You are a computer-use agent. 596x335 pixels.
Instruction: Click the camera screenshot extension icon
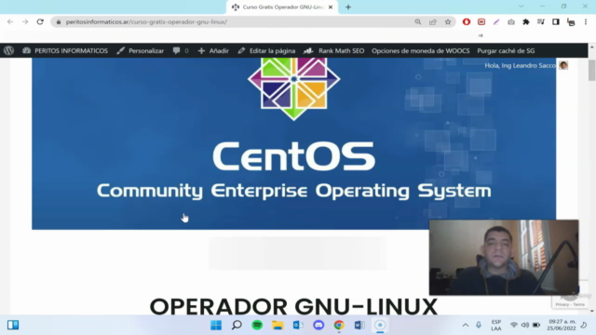(511, 22)
